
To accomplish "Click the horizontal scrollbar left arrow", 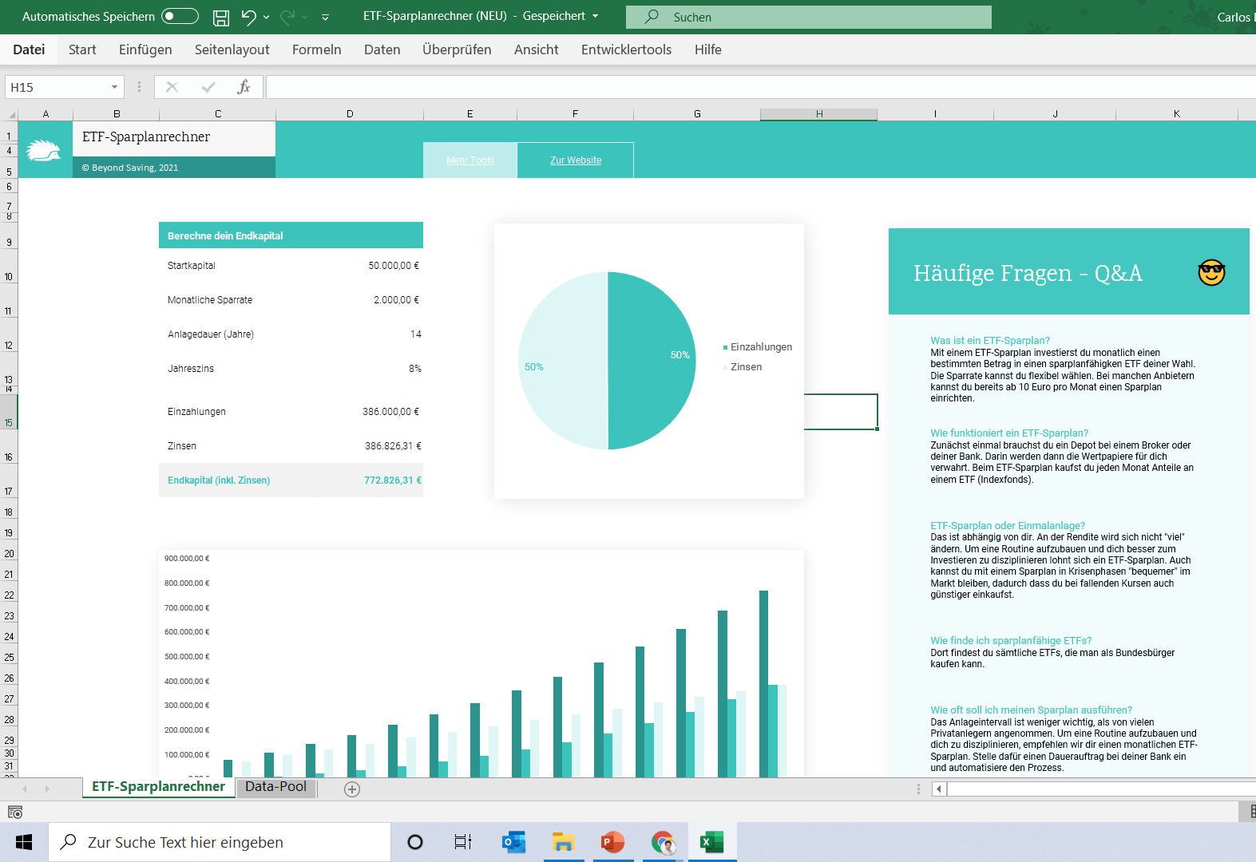I will coord(939,789).
